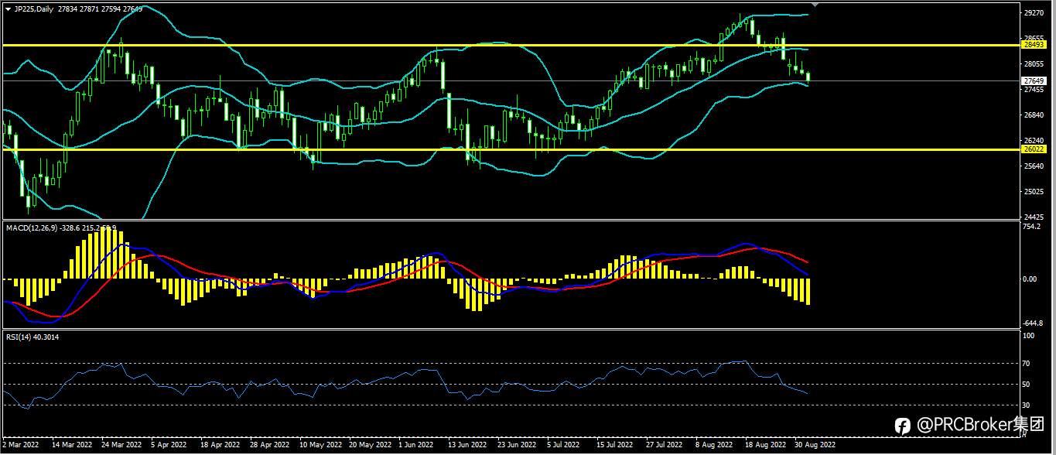
Task: Click the 27455 price axis value
Action: point(1034,90)
